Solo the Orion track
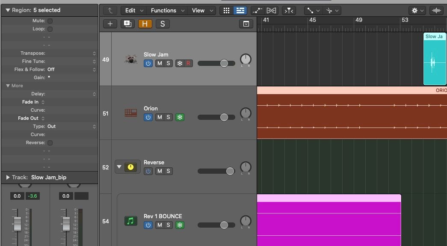Screen dimensions: 447x246 (x=168, y=117)
